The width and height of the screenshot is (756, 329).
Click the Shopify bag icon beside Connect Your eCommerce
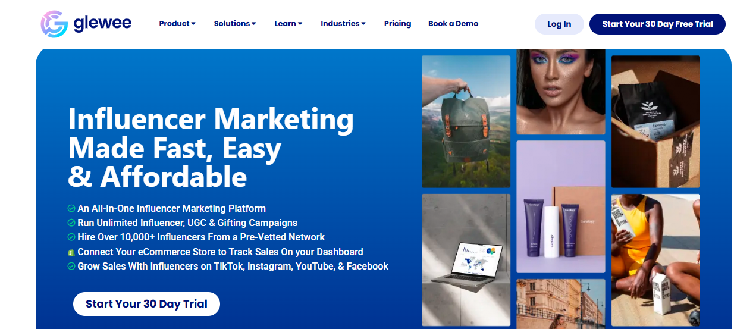coord(71,252)
